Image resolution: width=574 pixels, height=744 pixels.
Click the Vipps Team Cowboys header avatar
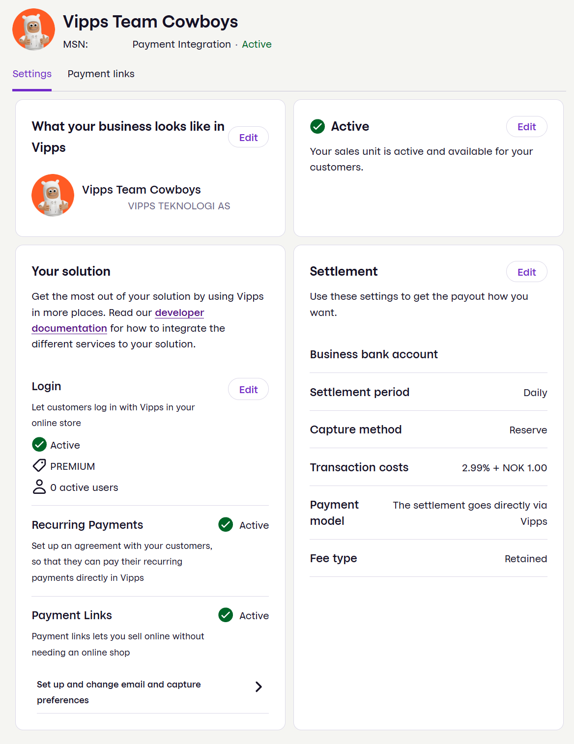pyautogui.click(x=33, y=29)
